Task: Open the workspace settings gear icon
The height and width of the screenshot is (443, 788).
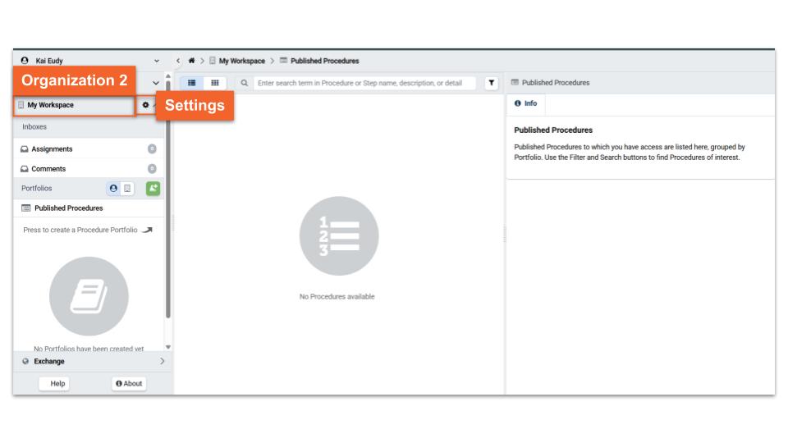Action: click(145, 105)
